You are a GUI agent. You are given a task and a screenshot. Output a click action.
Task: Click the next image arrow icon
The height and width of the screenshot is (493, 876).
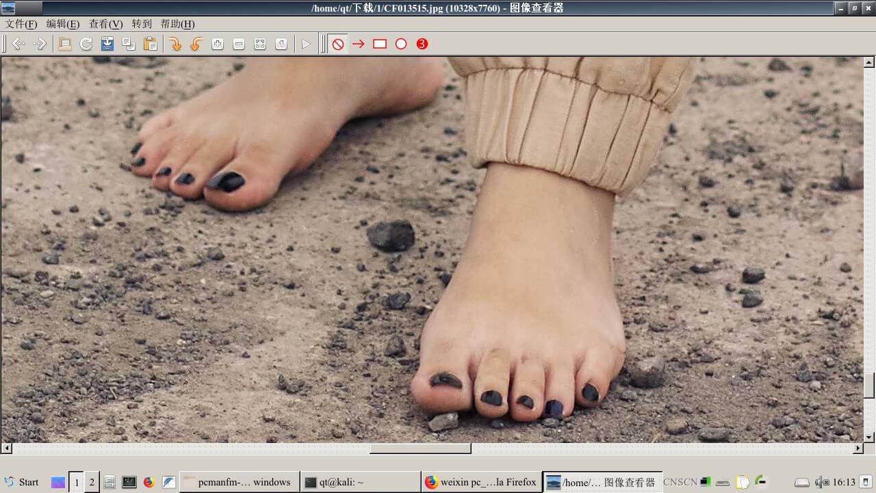[x=40, y=44]
